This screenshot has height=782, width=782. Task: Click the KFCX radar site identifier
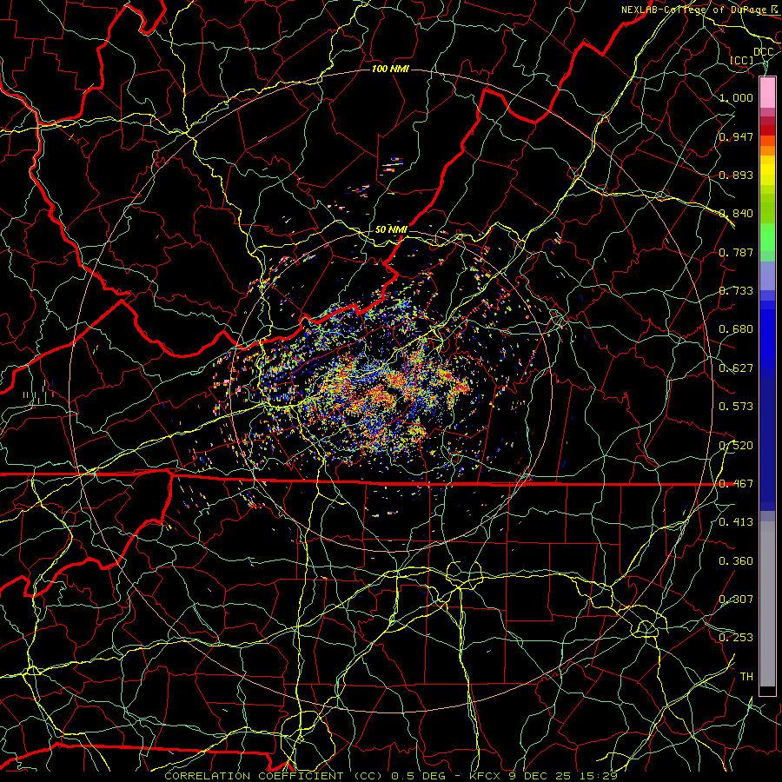[487, 776]
